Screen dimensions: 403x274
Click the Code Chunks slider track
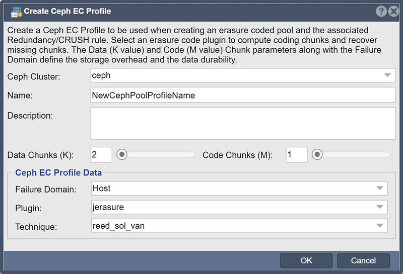351,154
